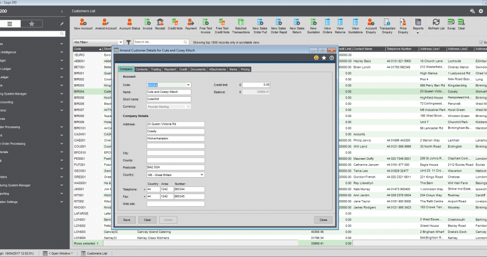The image size is (487, 257).
Task: Switch to the Trading tab
Action: click(x=156, y=69)
